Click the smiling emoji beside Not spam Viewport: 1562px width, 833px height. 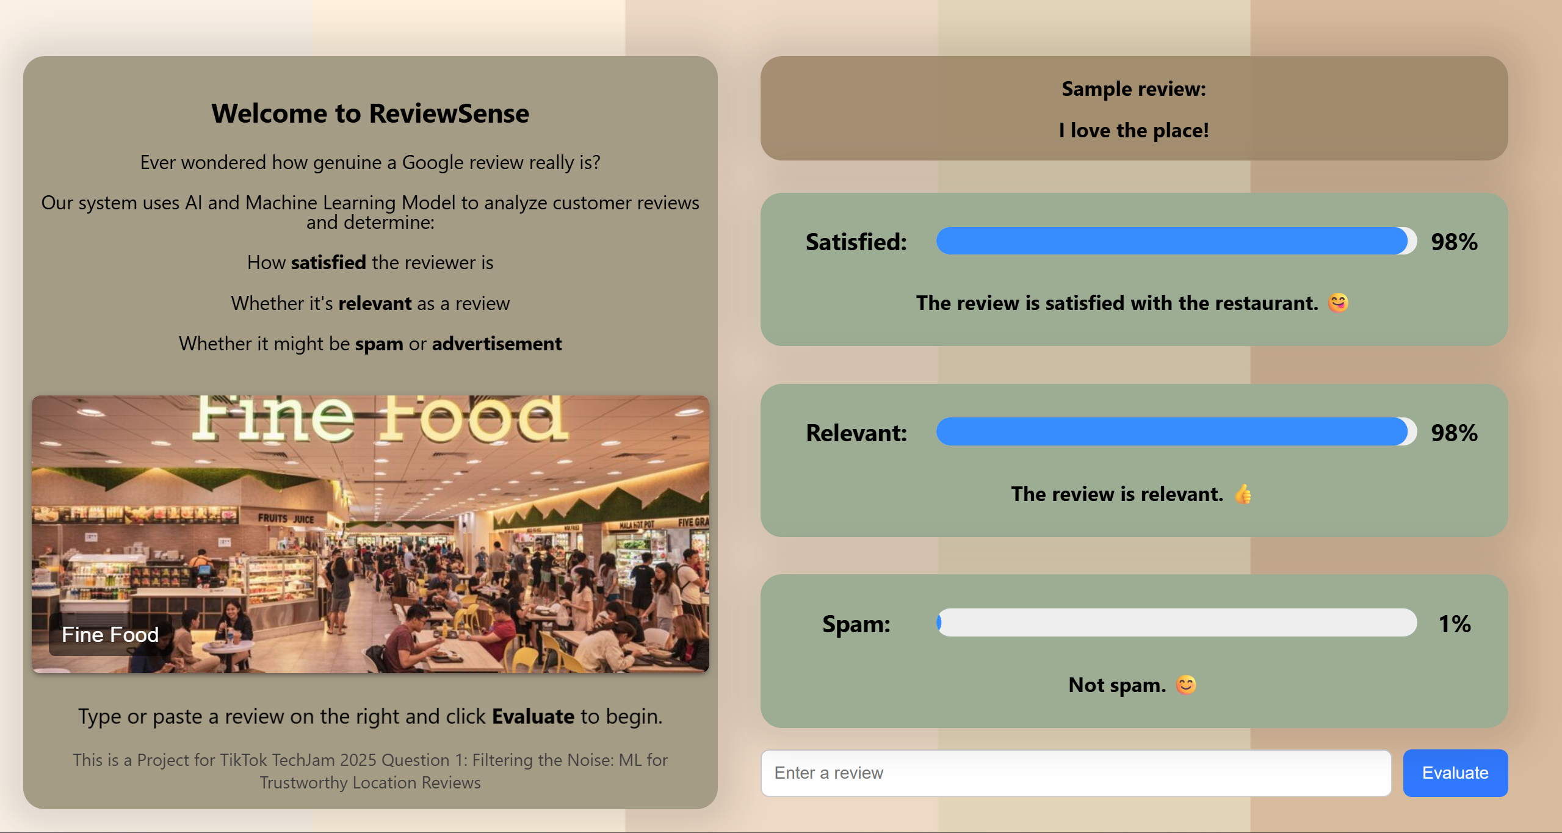[1185, 685]
